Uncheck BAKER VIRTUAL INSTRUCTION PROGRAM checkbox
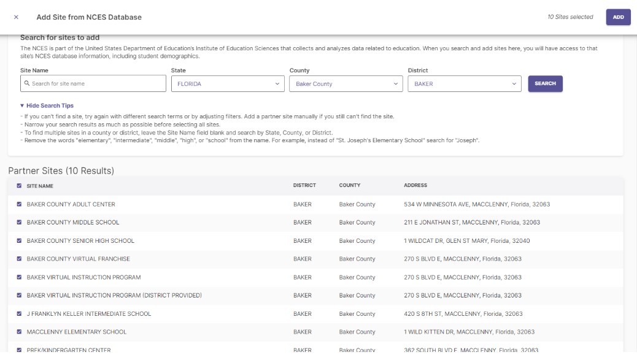The width and height of the screenshot is (637, 360). [x=19, y=277]
